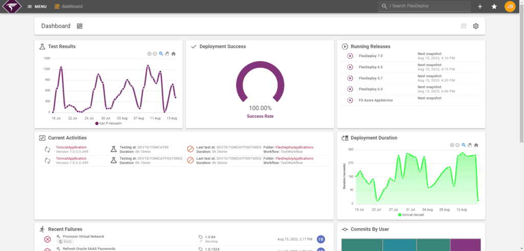This screenshot has width=524, height=251.
Task: Toggle the Karl P Henselin legend series
Action: pyautogui.click(x=108, y=123)
